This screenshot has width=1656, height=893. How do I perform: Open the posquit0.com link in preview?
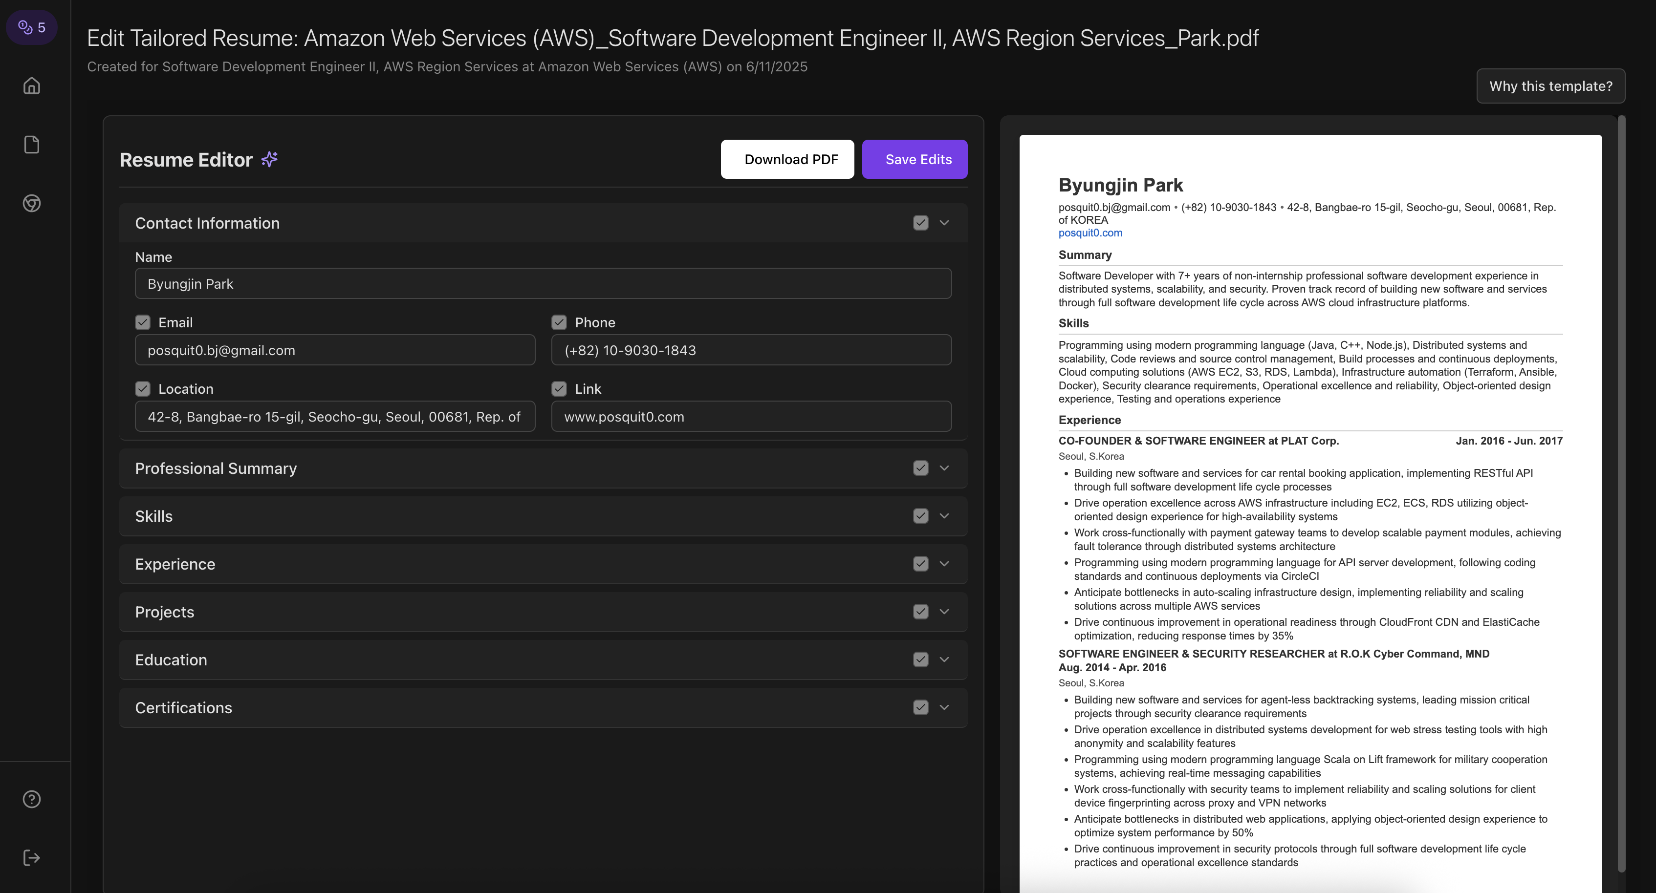pyautogui.click(x=1090, y=233)
